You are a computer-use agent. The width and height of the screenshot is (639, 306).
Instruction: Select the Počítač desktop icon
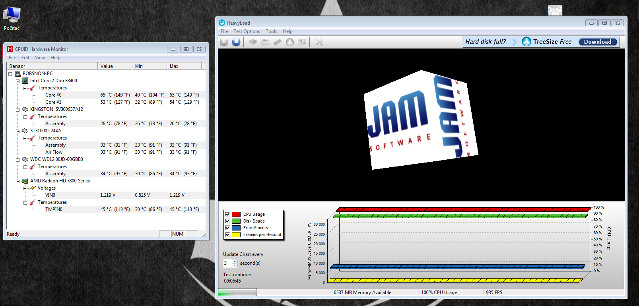pyautogui.click(x=12, y=18)
